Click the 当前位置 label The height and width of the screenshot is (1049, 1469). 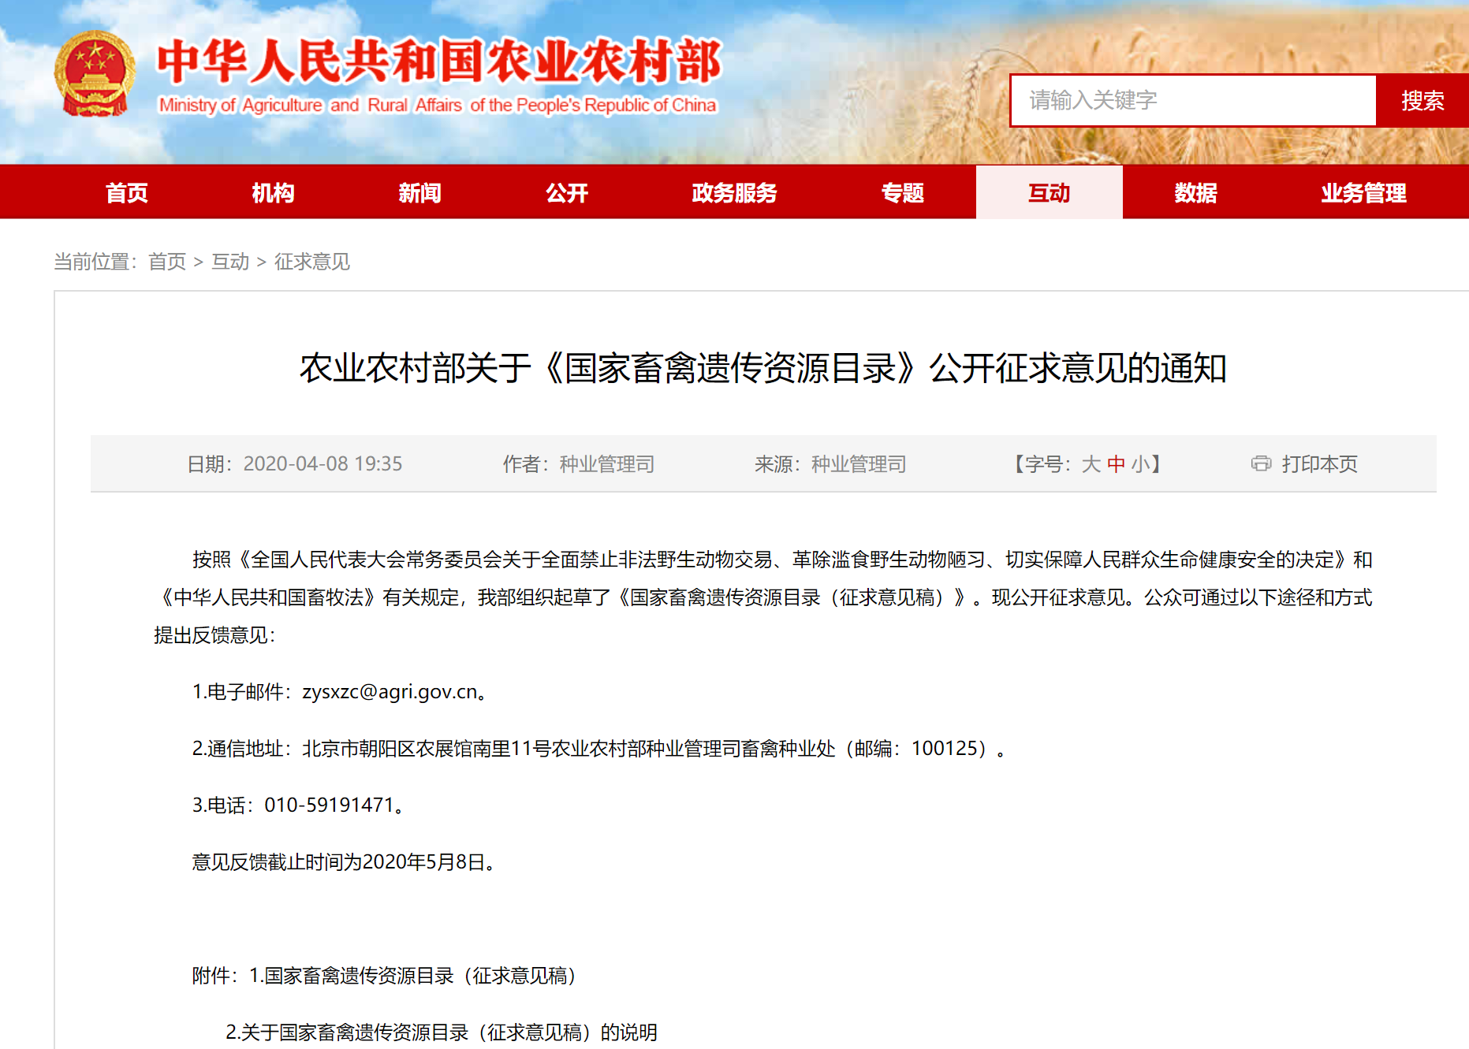[x=95, y=261]
